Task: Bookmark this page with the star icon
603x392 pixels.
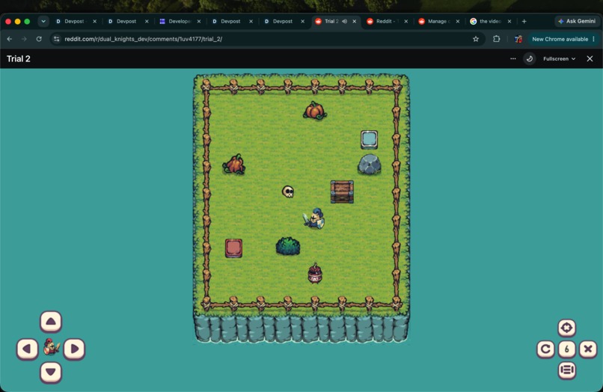Action: point(476,39)
